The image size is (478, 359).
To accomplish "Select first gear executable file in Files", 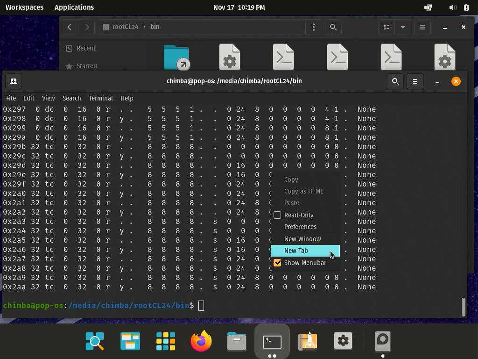I will pos(230,57).
